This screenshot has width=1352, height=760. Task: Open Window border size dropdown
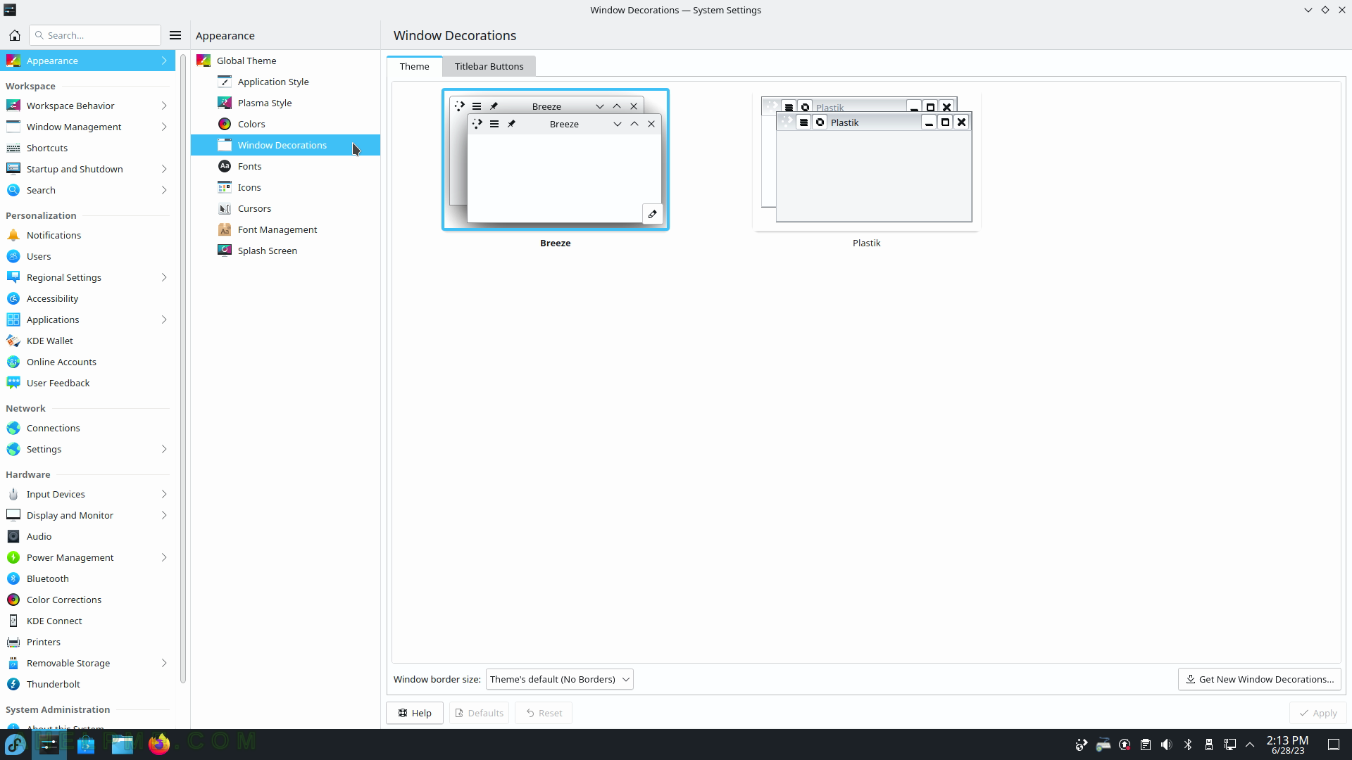(559, 679)
